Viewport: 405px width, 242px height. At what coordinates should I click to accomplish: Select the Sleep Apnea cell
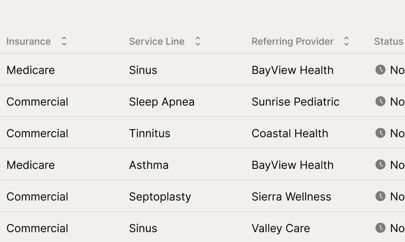pos(162,102)
